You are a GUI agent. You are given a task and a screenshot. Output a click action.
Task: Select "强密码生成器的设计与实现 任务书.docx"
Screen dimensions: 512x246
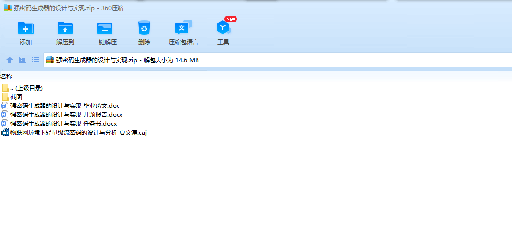click(x=63, y=123)
